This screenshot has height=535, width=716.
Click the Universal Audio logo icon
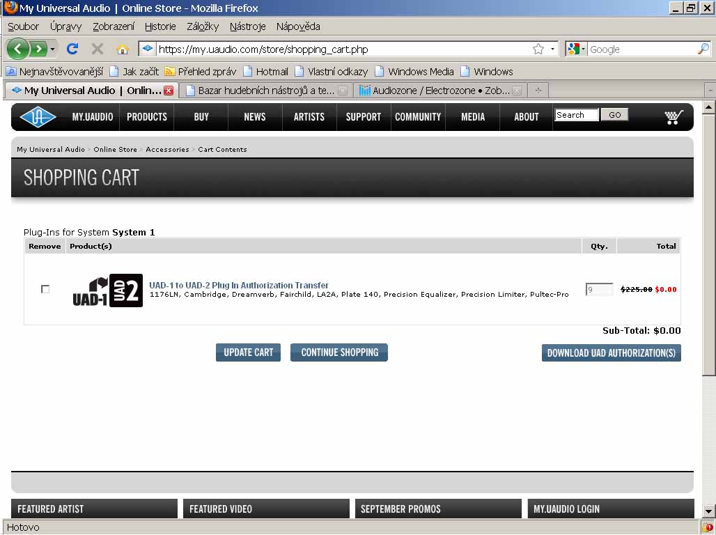38,117
